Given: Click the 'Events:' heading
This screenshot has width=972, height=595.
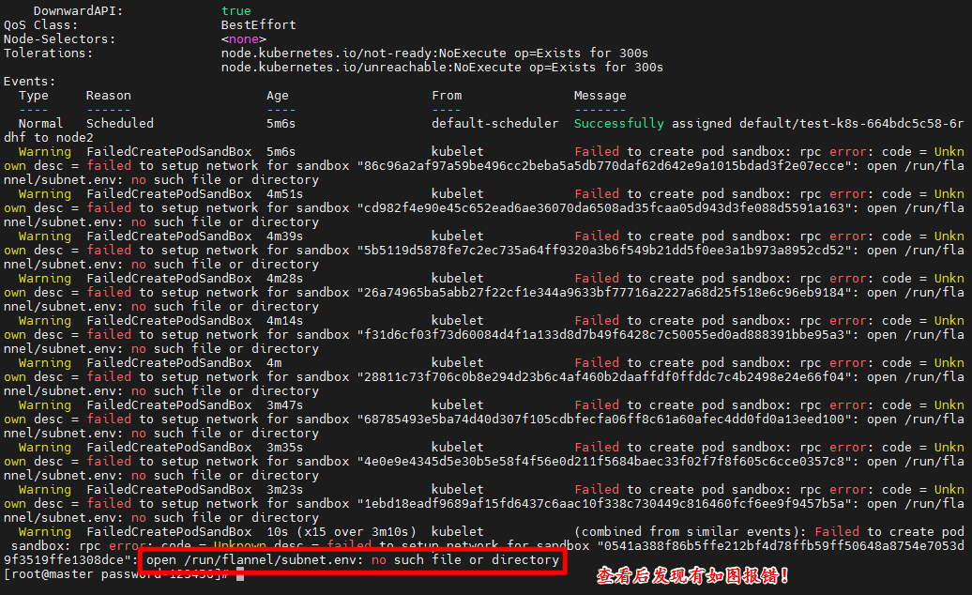Looking at the screenshot, I should click(x=29, y=82).
